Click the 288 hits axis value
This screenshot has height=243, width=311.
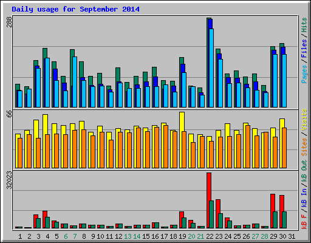tap(9, 22)
